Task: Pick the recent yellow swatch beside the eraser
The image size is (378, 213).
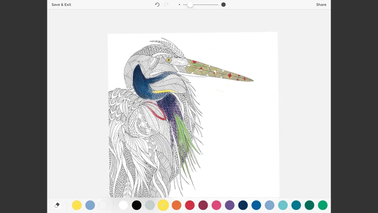Action: pyautogui.click(x=77, y=205)
